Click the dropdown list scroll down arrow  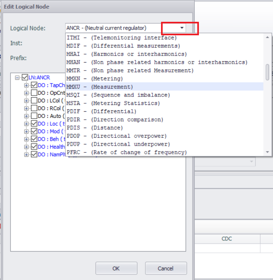[x=267, y=152]
